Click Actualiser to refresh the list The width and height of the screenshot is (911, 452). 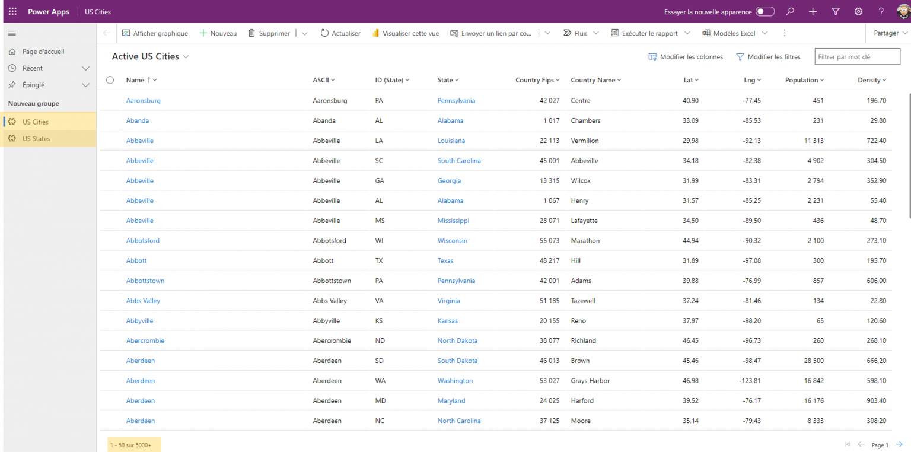pyautogui.click(x=340, y=33)
